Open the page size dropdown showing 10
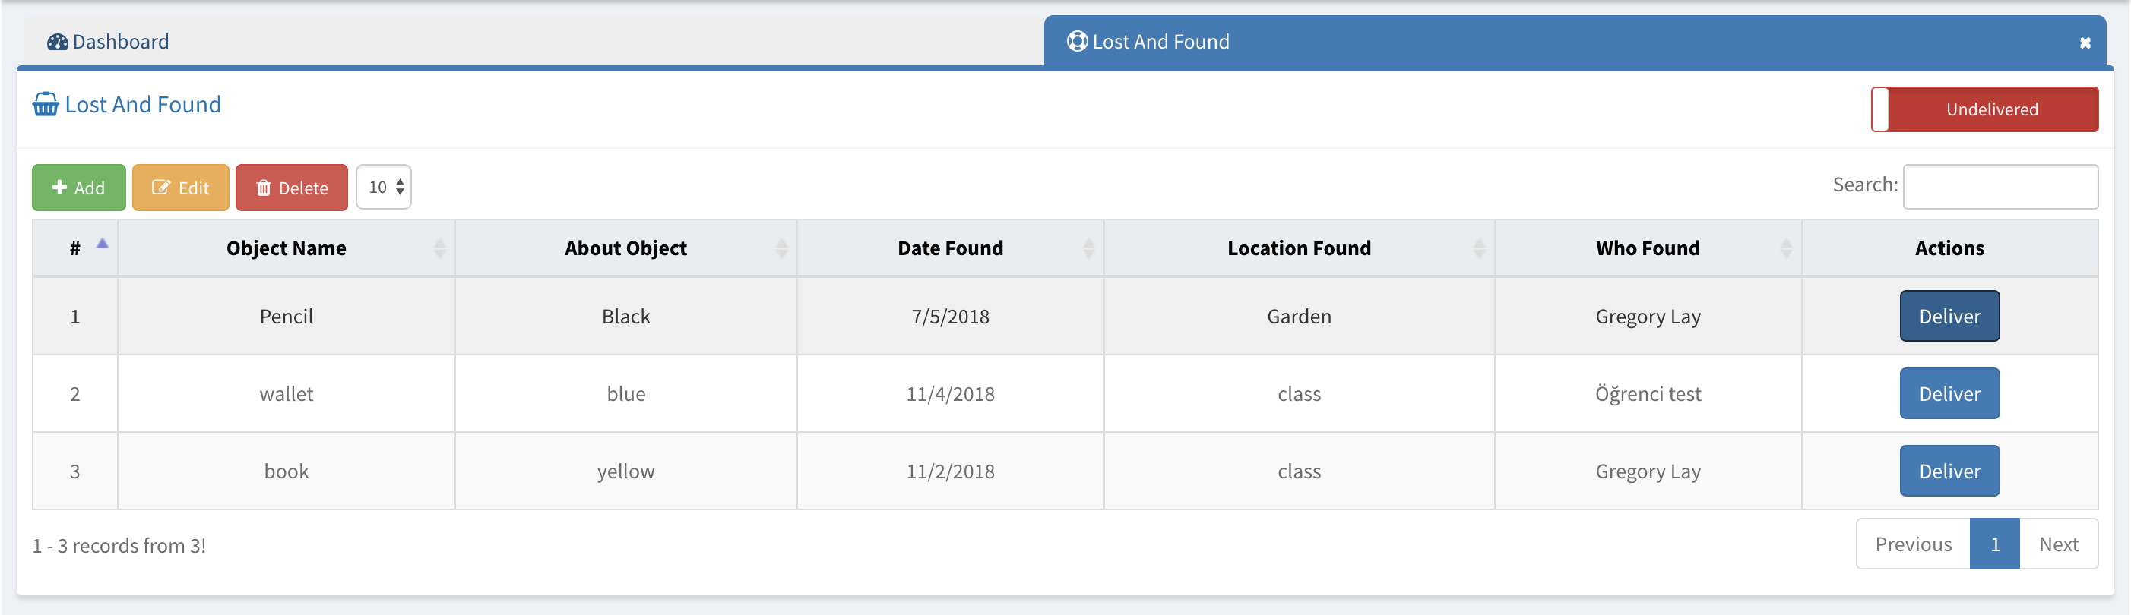Viewport: 2131px width, 615px height. (x=384, y=188)
